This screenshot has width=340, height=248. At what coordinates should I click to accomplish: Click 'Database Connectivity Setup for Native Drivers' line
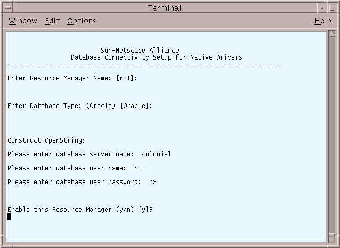156,57
